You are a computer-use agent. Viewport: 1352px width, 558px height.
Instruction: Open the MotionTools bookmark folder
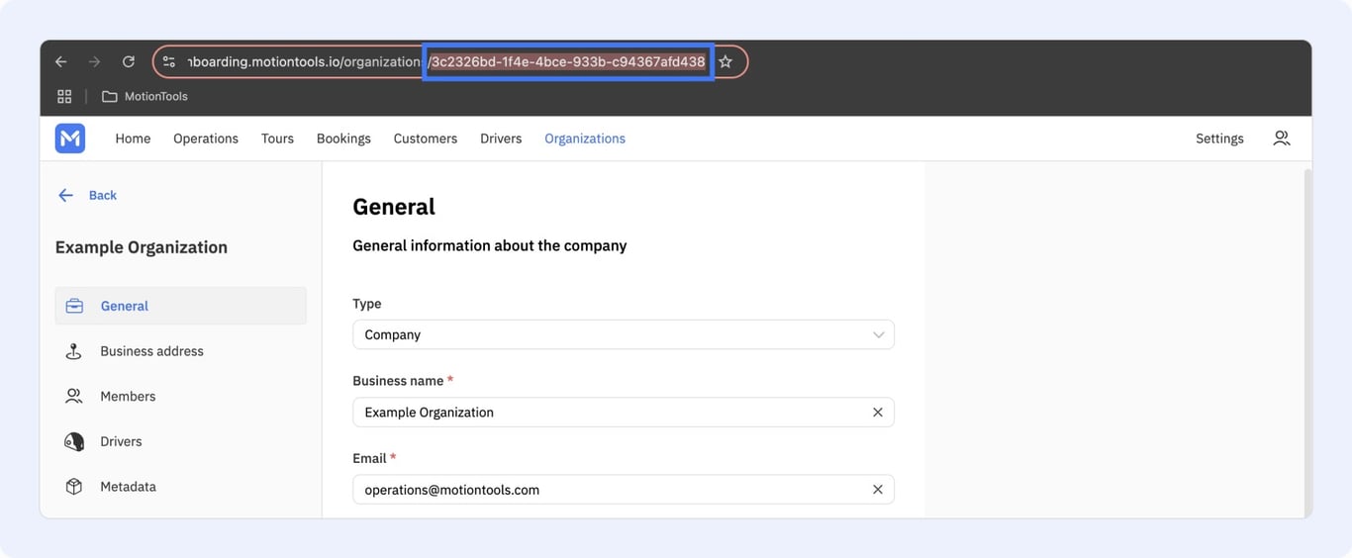(x=145, y=96)
